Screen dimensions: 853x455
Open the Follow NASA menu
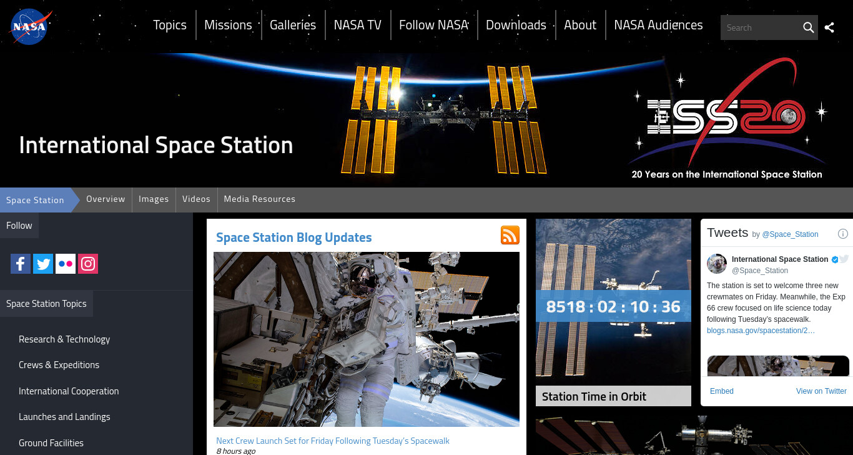pos(433,25)
